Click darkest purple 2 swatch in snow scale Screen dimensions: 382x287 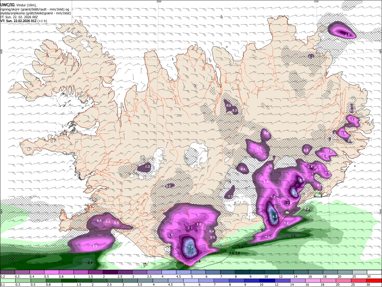110,272
